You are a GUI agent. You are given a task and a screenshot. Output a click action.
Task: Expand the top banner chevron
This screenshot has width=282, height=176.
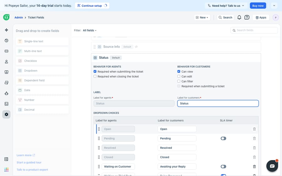coord(274,6)
